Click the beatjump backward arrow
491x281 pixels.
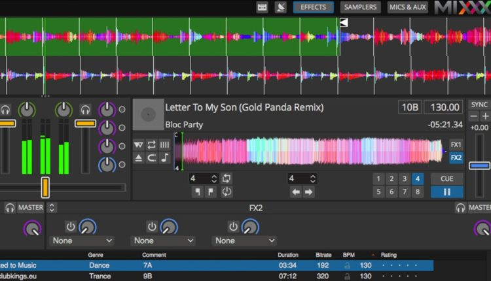(295, 192)
